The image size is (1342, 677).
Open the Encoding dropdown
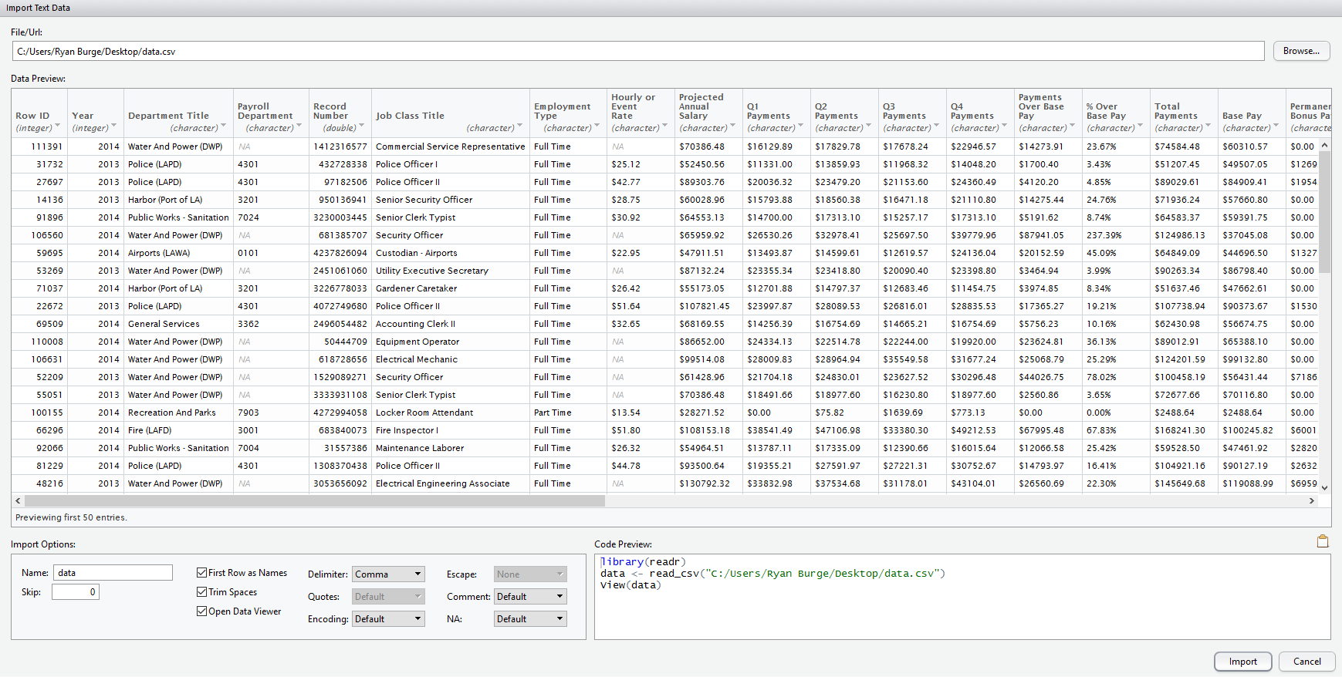388,619
